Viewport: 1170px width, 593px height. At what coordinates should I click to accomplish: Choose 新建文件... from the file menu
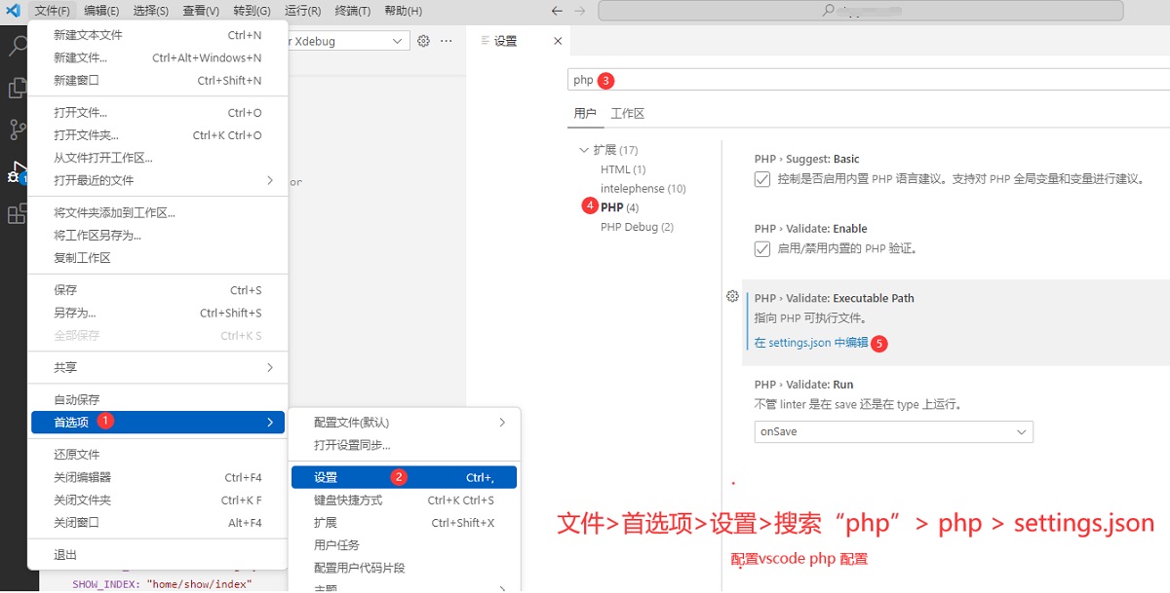coord(158,57)
